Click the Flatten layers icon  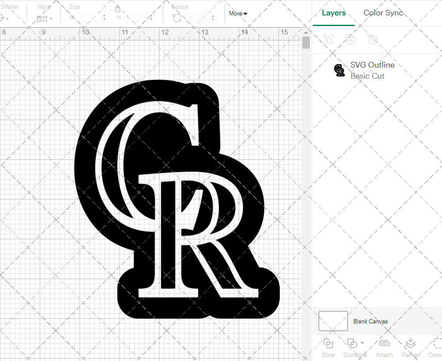pos(411,343)
